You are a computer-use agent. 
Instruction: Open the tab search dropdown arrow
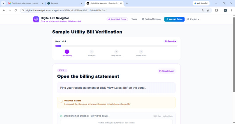(3, 3)
